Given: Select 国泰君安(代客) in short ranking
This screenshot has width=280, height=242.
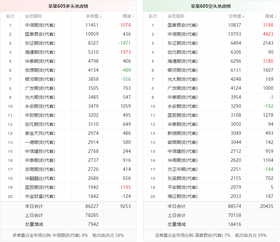Looking at the screenshot, I should pos(183,25).
